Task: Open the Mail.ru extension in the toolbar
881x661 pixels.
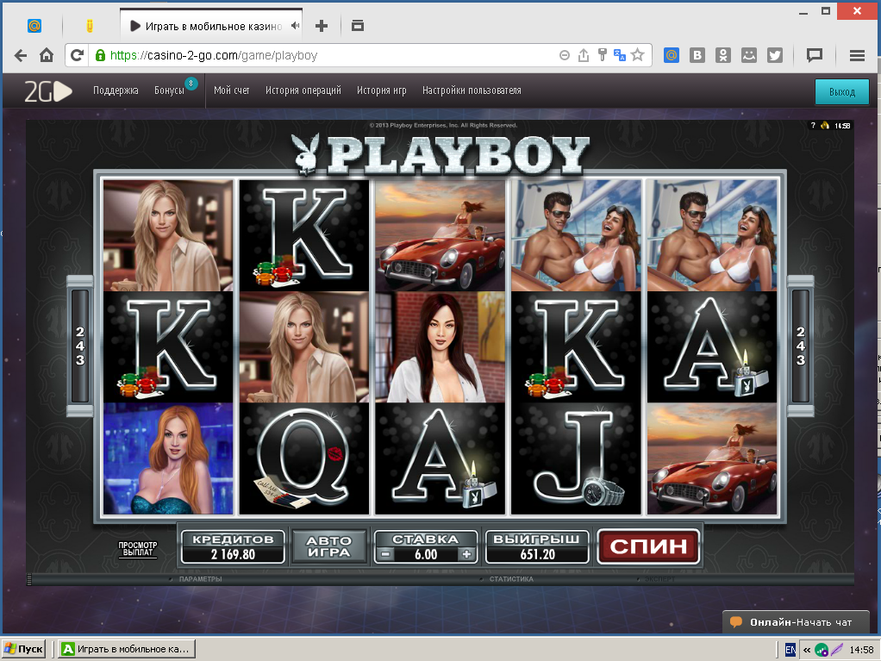Action: pos(672,55)
